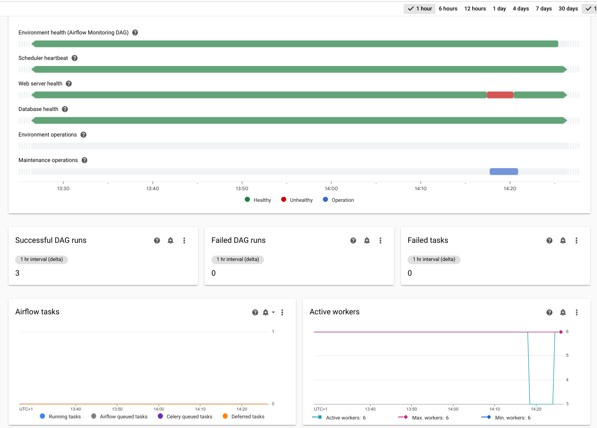Image resolution: width=597 pixels, height=428 pixels.
Task: Open help for Scheduler heartbeat
Action: click(x=75, y=58)
